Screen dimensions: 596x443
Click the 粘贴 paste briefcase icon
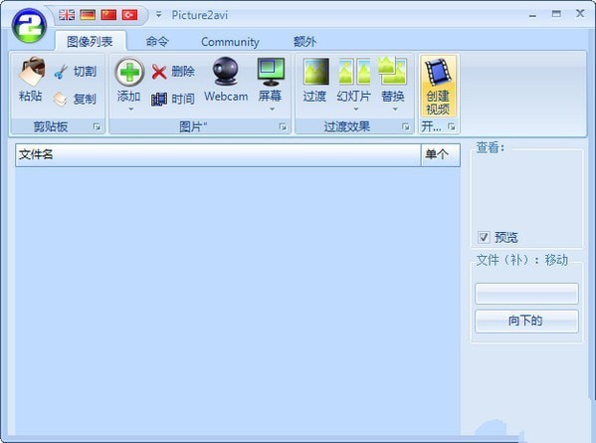click(x=32, y=72)
